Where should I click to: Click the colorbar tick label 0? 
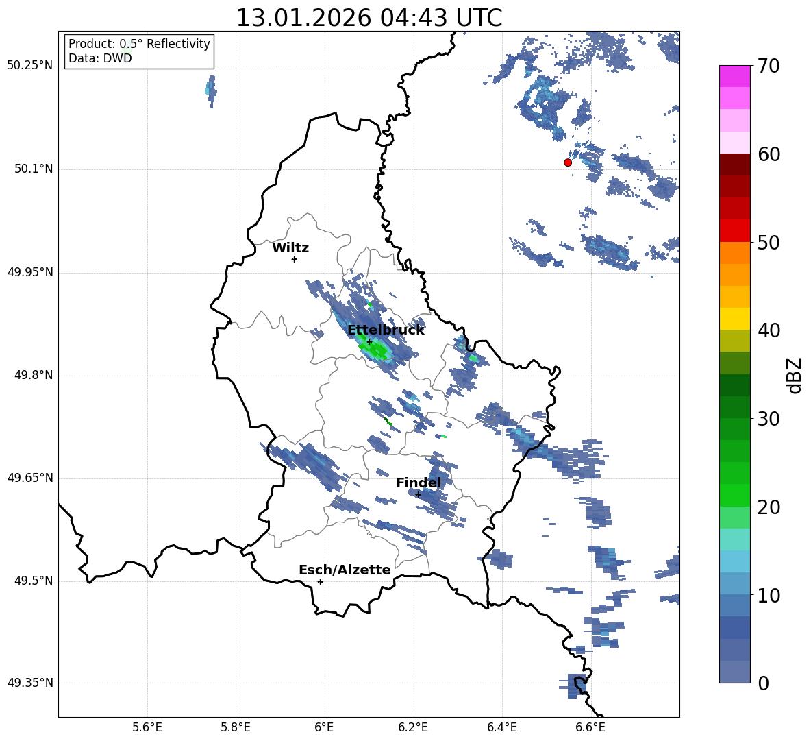click(763, 683)
